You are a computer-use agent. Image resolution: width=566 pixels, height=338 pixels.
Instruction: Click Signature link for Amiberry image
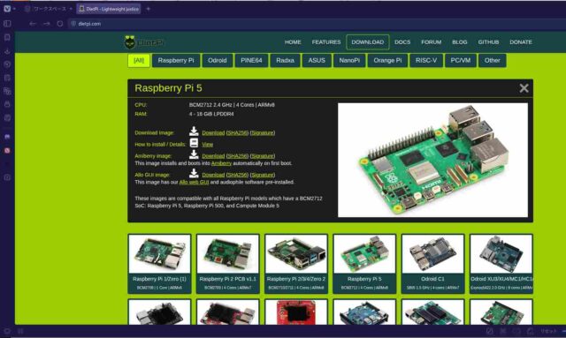point(263,156)
